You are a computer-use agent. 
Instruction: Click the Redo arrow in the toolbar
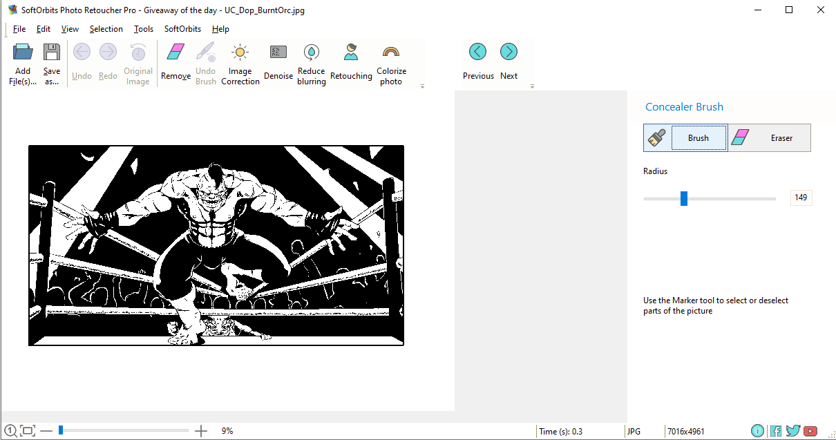pyautogui.click(x=108, y=52)
